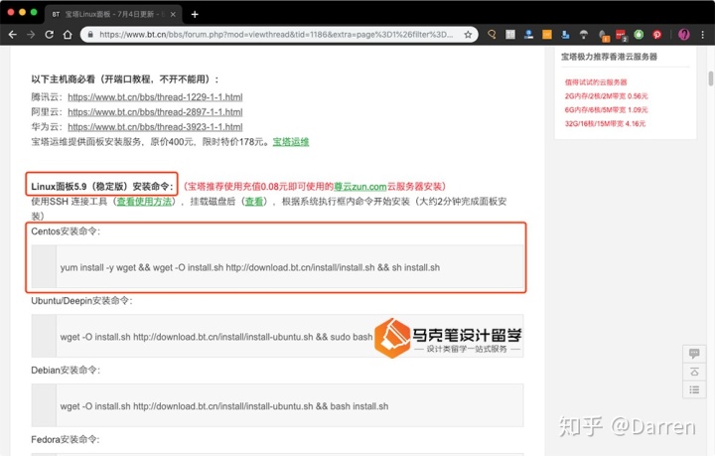Open the orange square extension icon
715x456 pixels.
click(547, 35)
